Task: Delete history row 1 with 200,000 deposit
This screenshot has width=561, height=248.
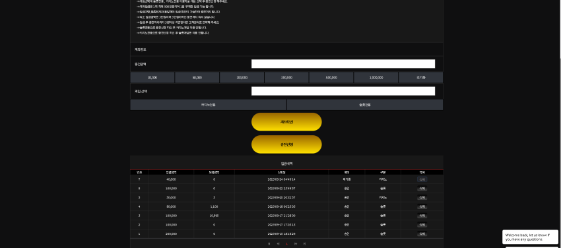Action: (x=422, y=233)
